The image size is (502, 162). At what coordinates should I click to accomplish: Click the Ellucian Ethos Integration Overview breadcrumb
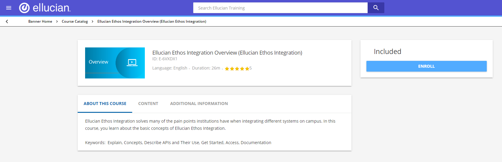(152, 21)
